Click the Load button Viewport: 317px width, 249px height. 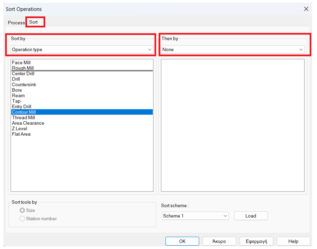coord(251,216)
